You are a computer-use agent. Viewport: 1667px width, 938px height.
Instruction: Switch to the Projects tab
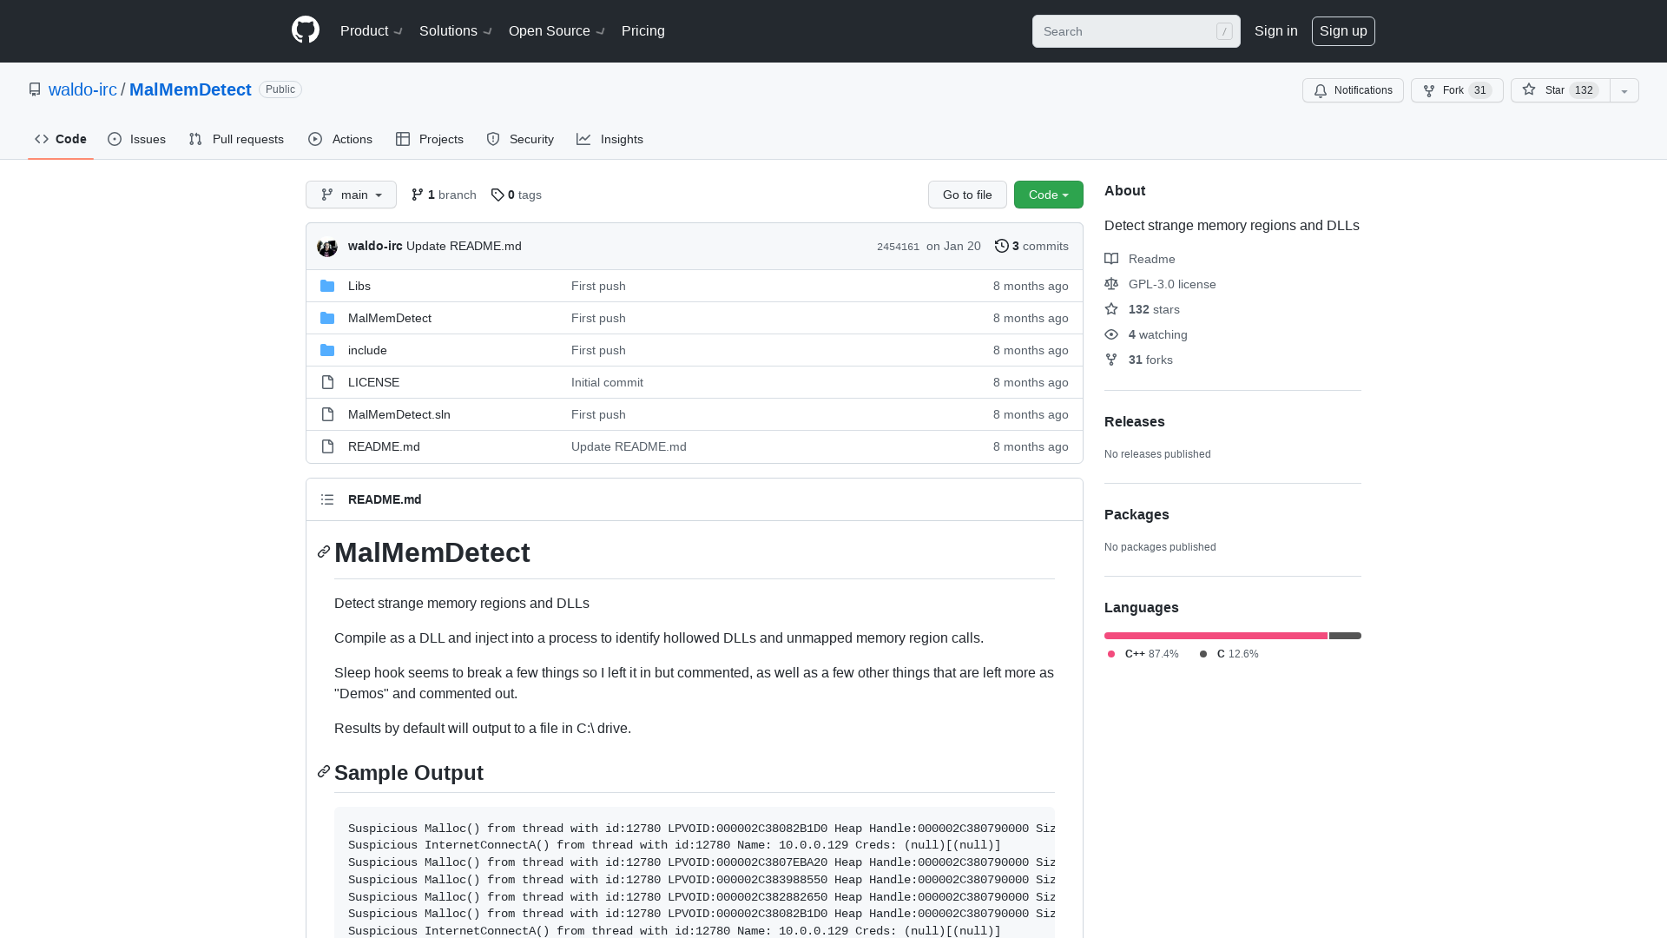click(430, 139)
